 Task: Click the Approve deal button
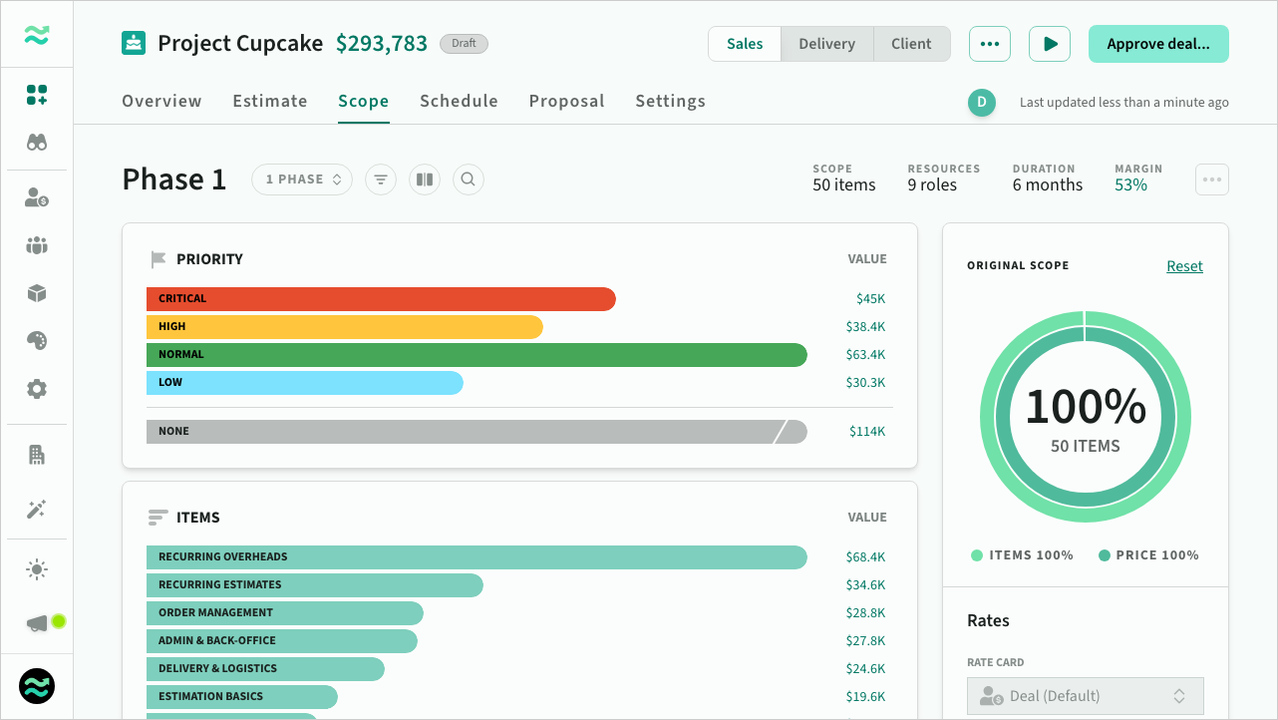tap(1157, 44)
